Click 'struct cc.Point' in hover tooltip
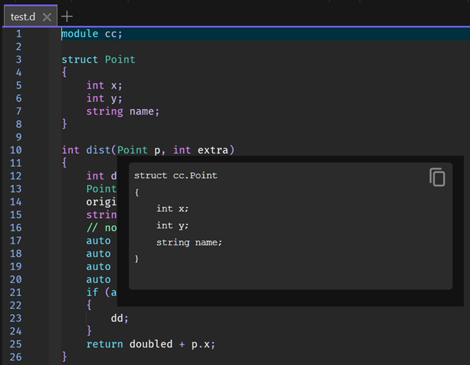Screen dimensions: 470x365 click(x=176, y=176)
